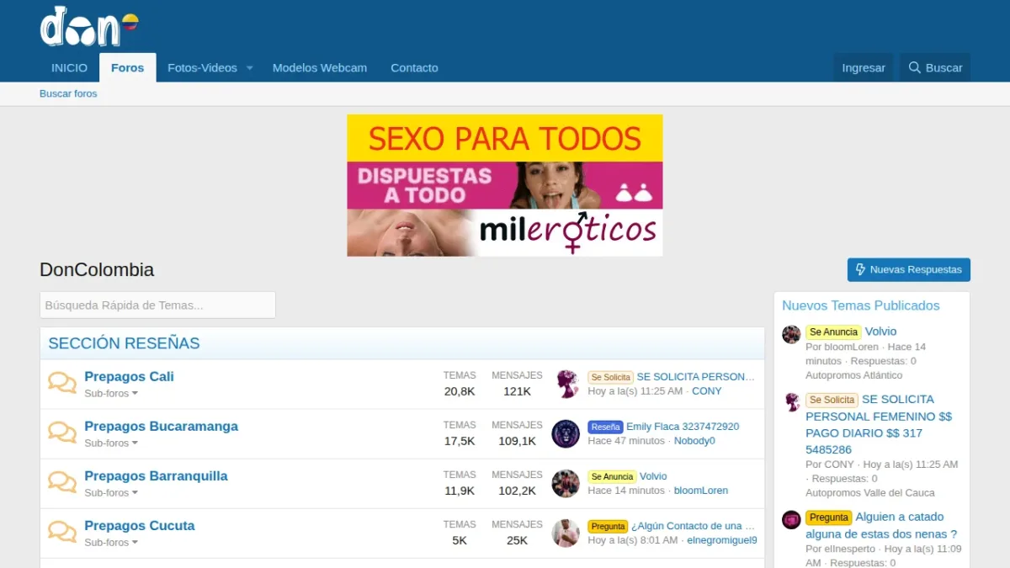The width and height of the screenshot is (1010, 568).
Task: Click the Pregunta tag in the Cucuta row
Action: [x=608, y=526]
